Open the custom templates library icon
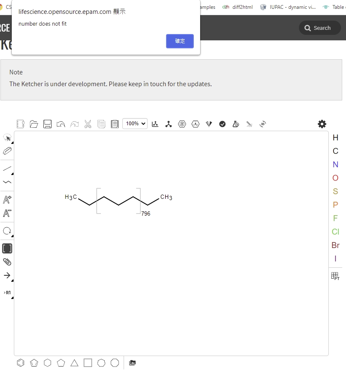The width and height of the screenshot is (346, 372). click(x=132, y=363)
